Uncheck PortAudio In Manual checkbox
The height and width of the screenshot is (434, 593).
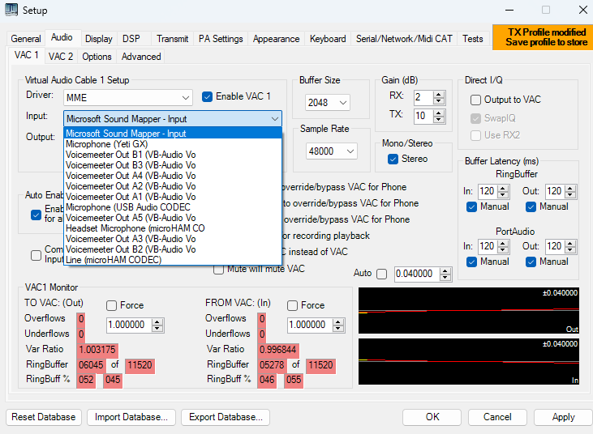point(471,262)
